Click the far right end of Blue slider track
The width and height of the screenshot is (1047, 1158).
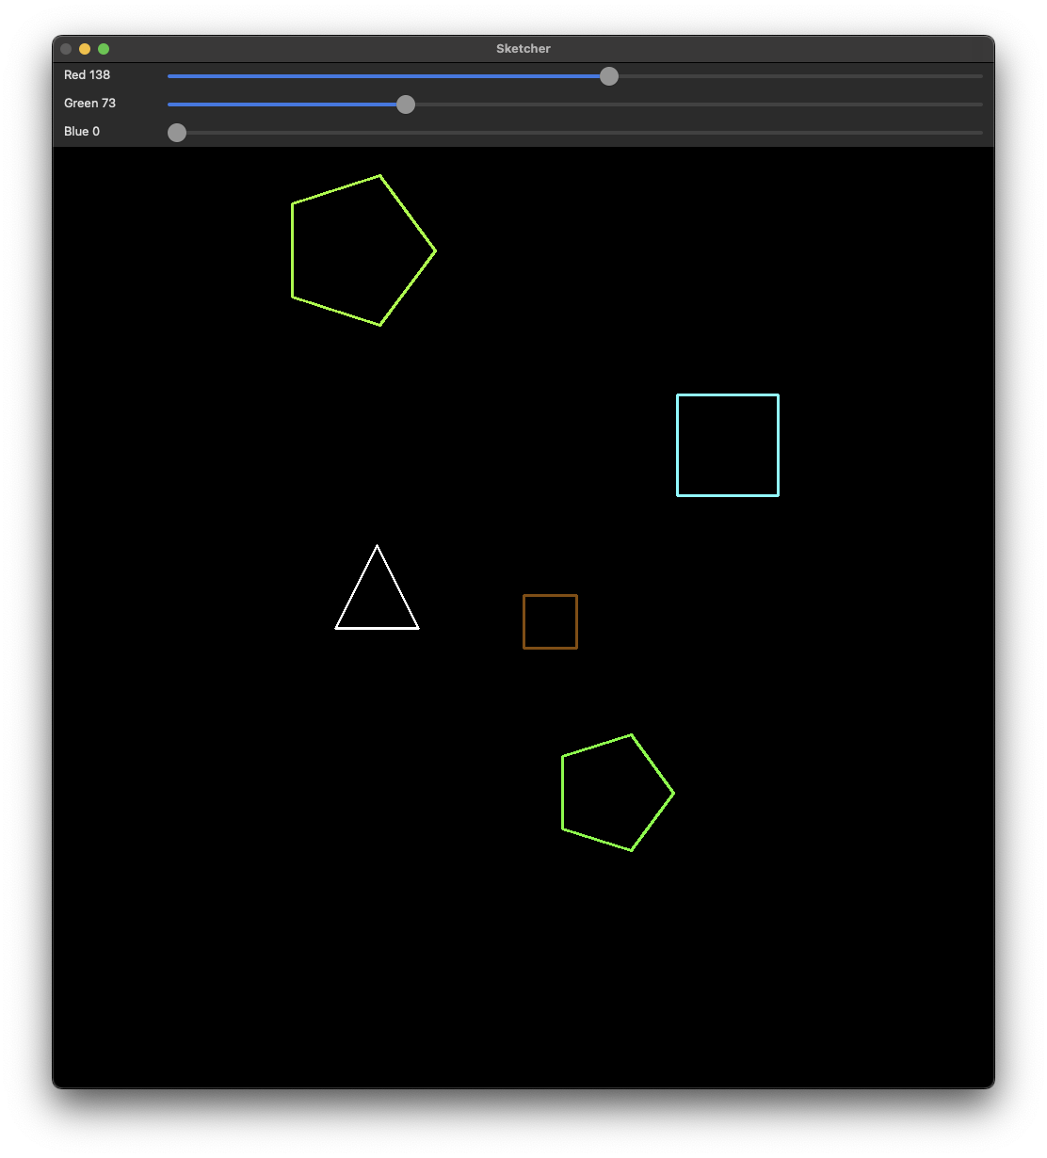pyautogui.click(x=979, y=133)
